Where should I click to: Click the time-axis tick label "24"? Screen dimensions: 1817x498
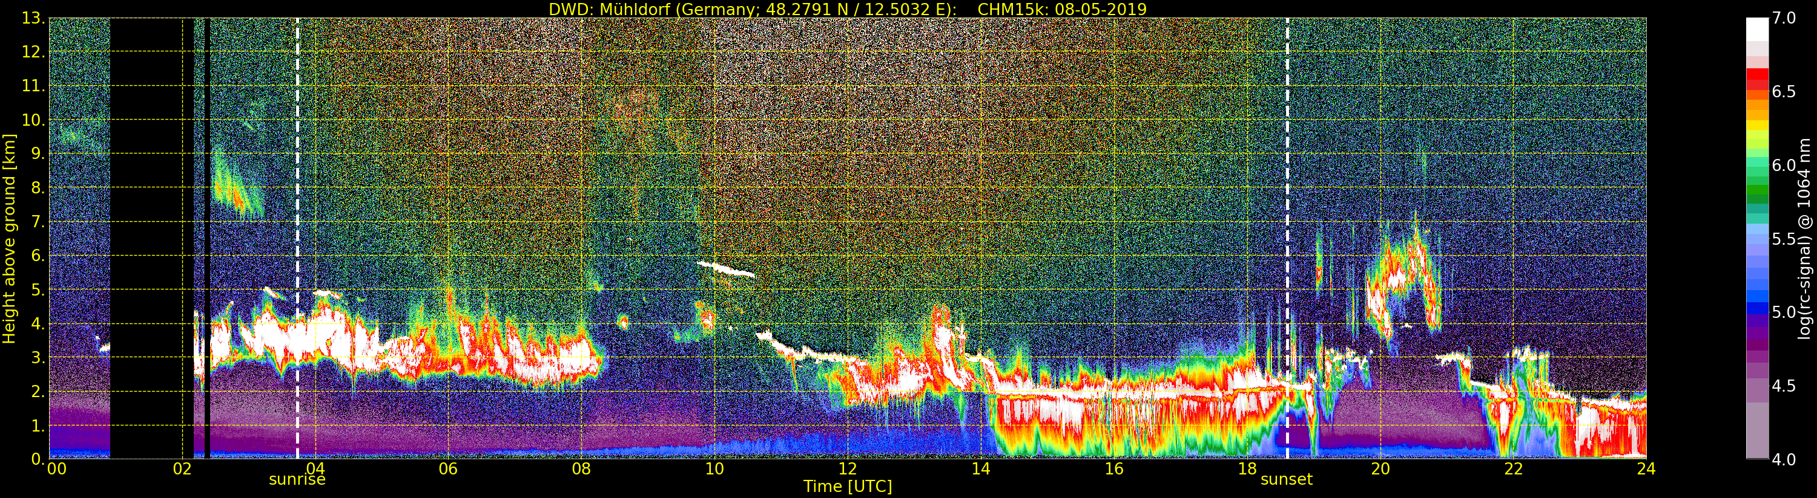click(1646, 469)
